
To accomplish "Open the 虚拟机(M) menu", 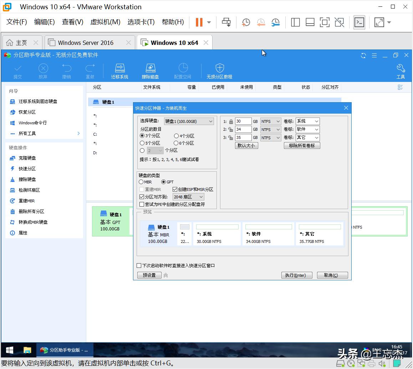I will tap(105, 22).
